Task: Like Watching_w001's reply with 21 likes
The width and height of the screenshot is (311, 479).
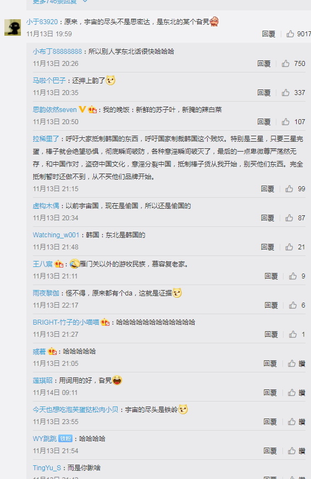Action: (x=290, y=247)
